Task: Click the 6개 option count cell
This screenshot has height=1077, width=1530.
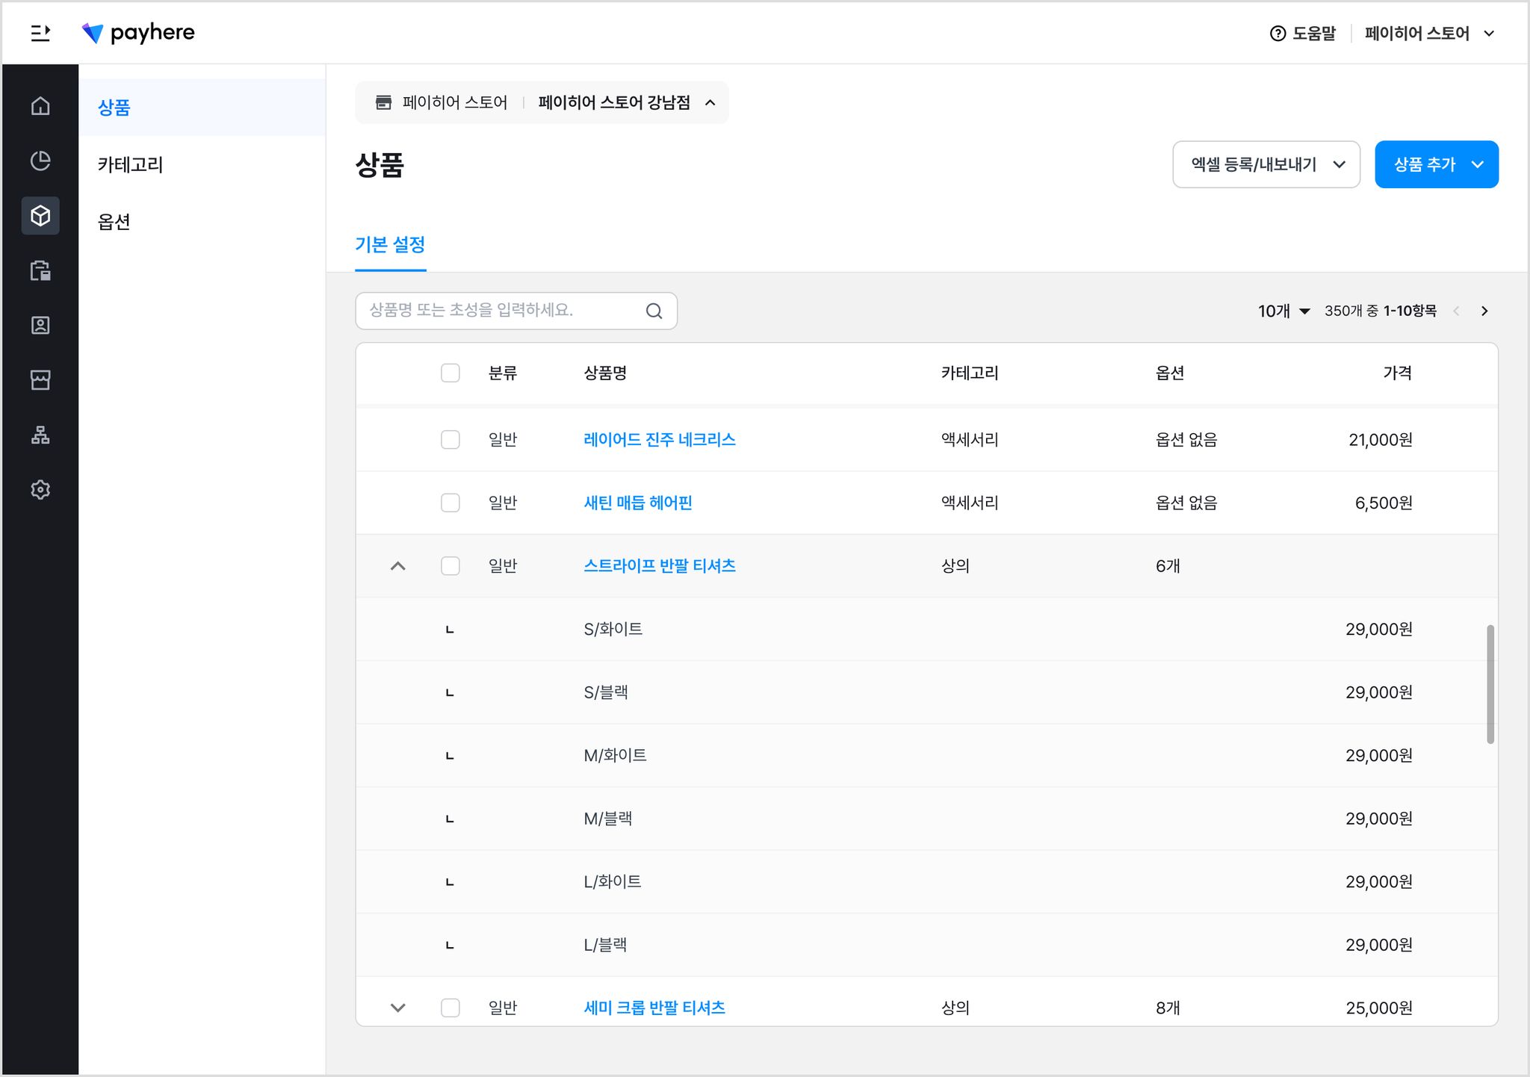Action: pos(1168,566)
